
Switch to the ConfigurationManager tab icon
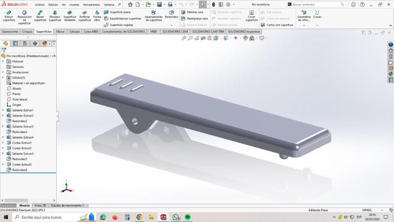25,43
